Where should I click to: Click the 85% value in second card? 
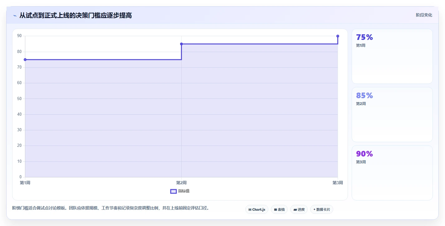pyautogui.click(x=364, y=96)
